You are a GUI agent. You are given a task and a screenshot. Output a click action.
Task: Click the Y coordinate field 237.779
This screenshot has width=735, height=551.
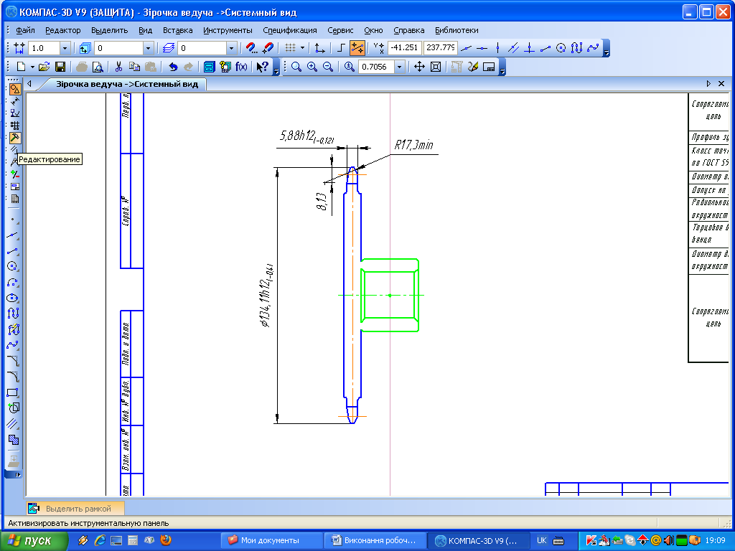click(441, 48)
